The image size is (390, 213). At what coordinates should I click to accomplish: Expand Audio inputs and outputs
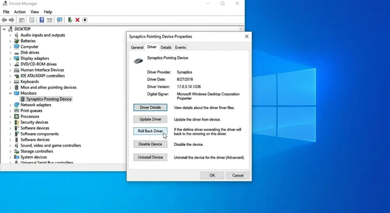click(x=10, y=35)
